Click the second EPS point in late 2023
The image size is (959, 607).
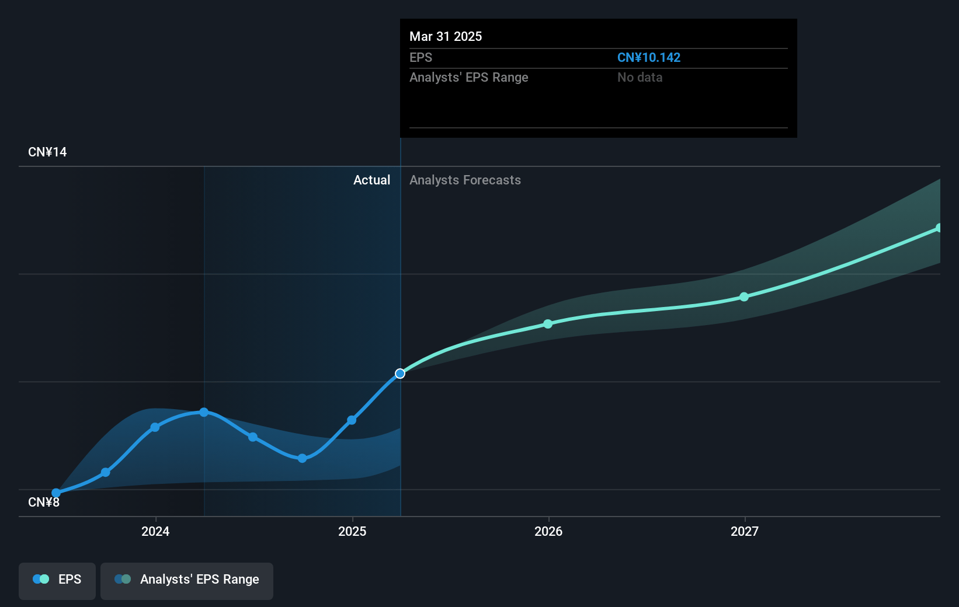point(106,472)
